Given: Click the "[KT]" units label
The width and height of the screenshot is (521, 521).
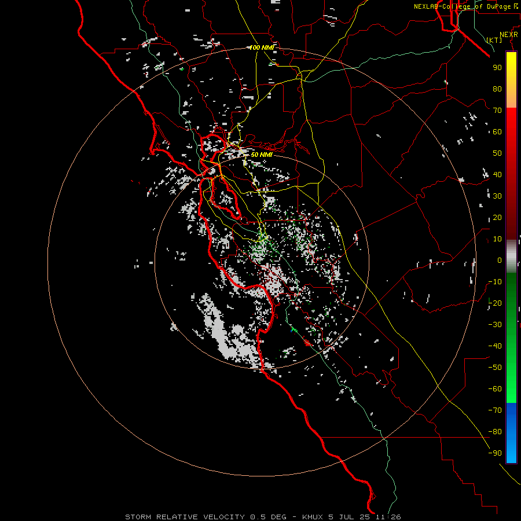Looking at the screenshot, I should click(494, 40).
